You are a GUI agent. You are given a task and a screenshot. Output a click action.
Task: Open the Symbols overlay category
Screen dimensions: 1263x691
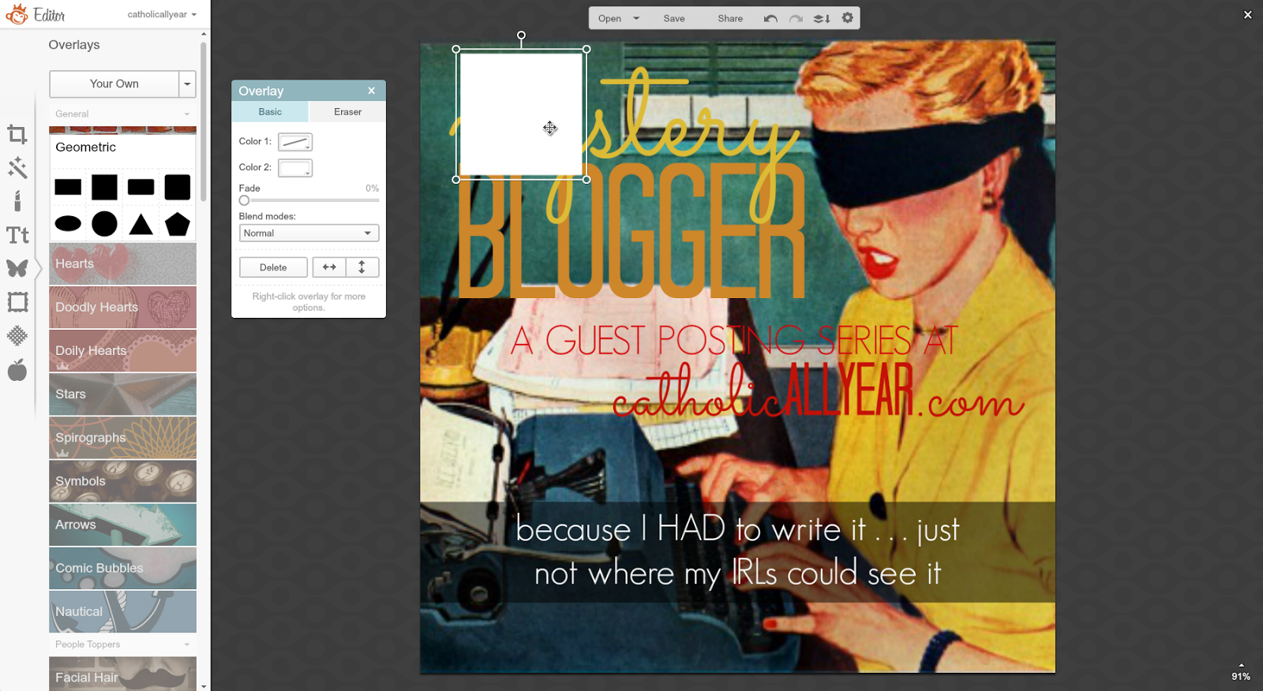(x=122, y=481)
